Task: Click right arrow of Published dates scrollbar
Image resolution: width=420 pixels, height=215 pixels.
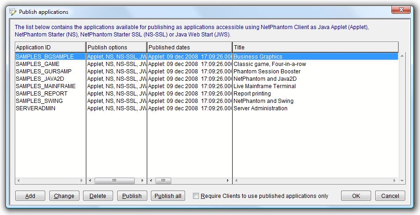Action: click(x=228, y=181)
